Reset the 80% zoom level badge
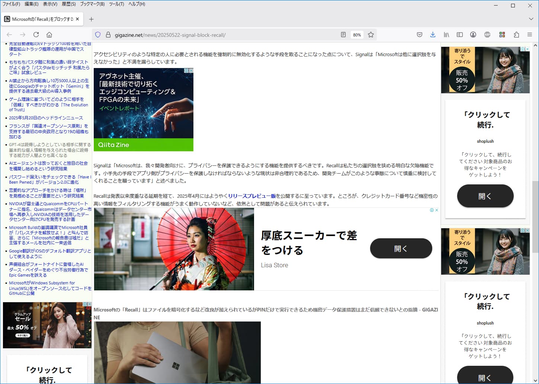This screenshot has height=384, width=539. coord(357,35)
